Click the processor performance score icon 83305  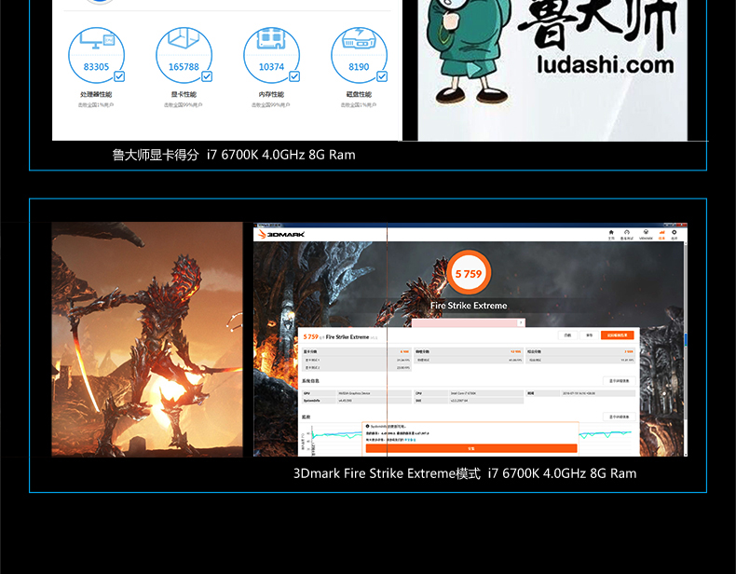point(96,55)
